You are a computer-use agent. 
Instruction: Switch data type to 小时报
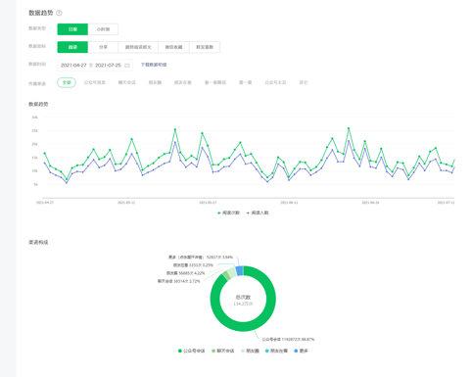pyautogui.click(x=103, y=29)
